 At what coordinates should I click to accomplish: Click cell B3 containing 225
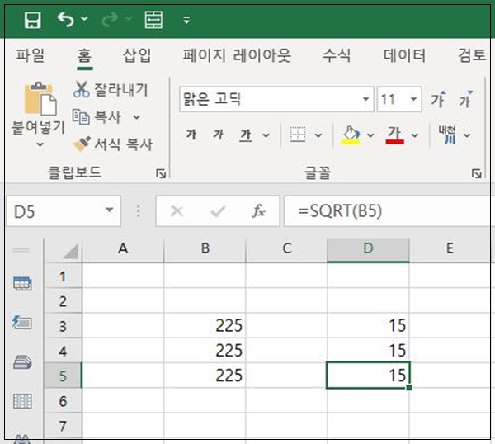click(x=205, y=326)
